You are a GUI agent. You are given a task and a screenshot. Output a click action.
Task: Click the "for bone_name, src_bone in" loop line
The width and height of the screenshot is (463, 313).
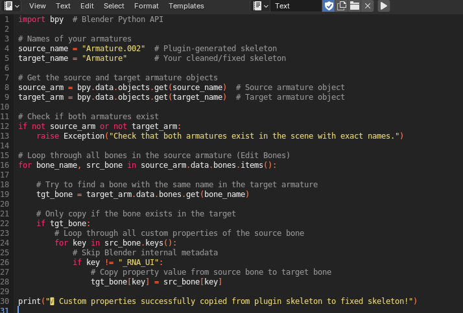(x=147, y=165)
